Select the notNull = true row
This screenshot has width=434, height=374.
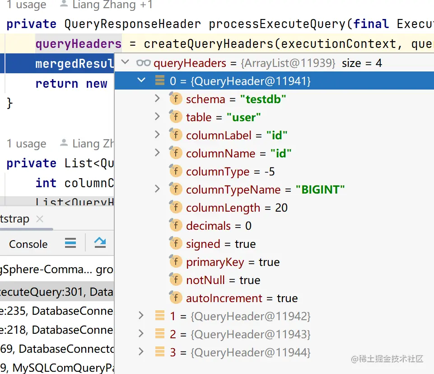coord(274,280)
